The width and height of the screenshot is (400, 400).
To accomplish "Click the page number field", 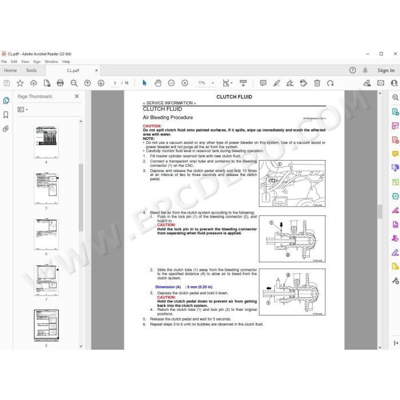I will click(115, 83).
